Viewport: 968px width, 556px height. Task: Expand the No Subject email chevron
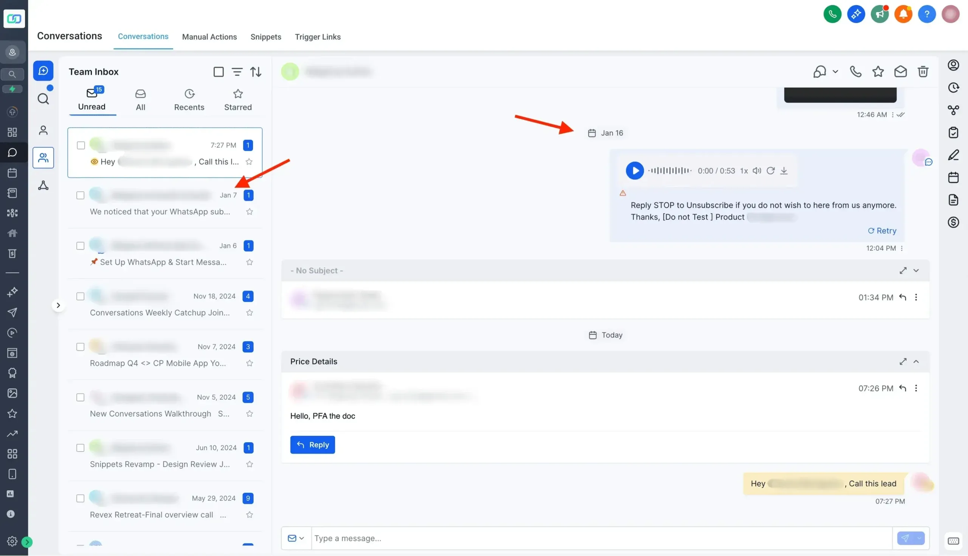click(916, 270)
